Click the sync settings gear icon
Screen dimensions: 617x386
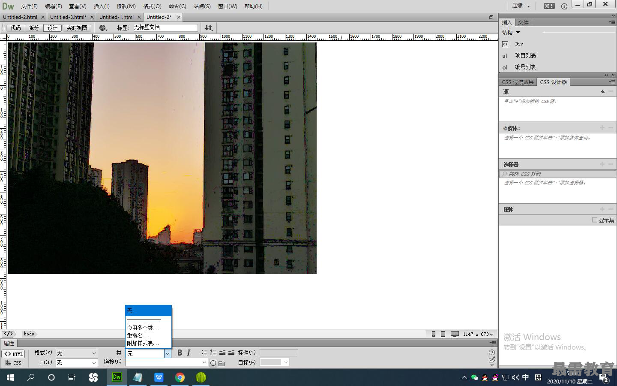tap(549, 6)
